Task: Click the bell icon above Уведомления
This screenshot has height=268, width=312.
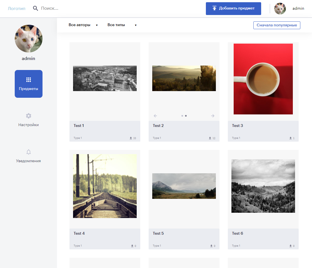Action: [28, 152]
